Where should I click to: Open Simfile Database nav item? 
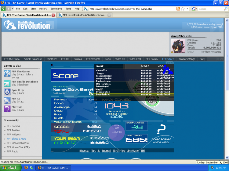[x=33, y=59]
